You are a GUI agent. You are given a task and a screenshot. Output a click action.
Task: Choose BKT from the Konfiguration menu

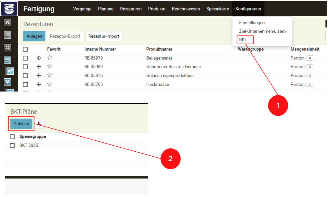point(243,40)
